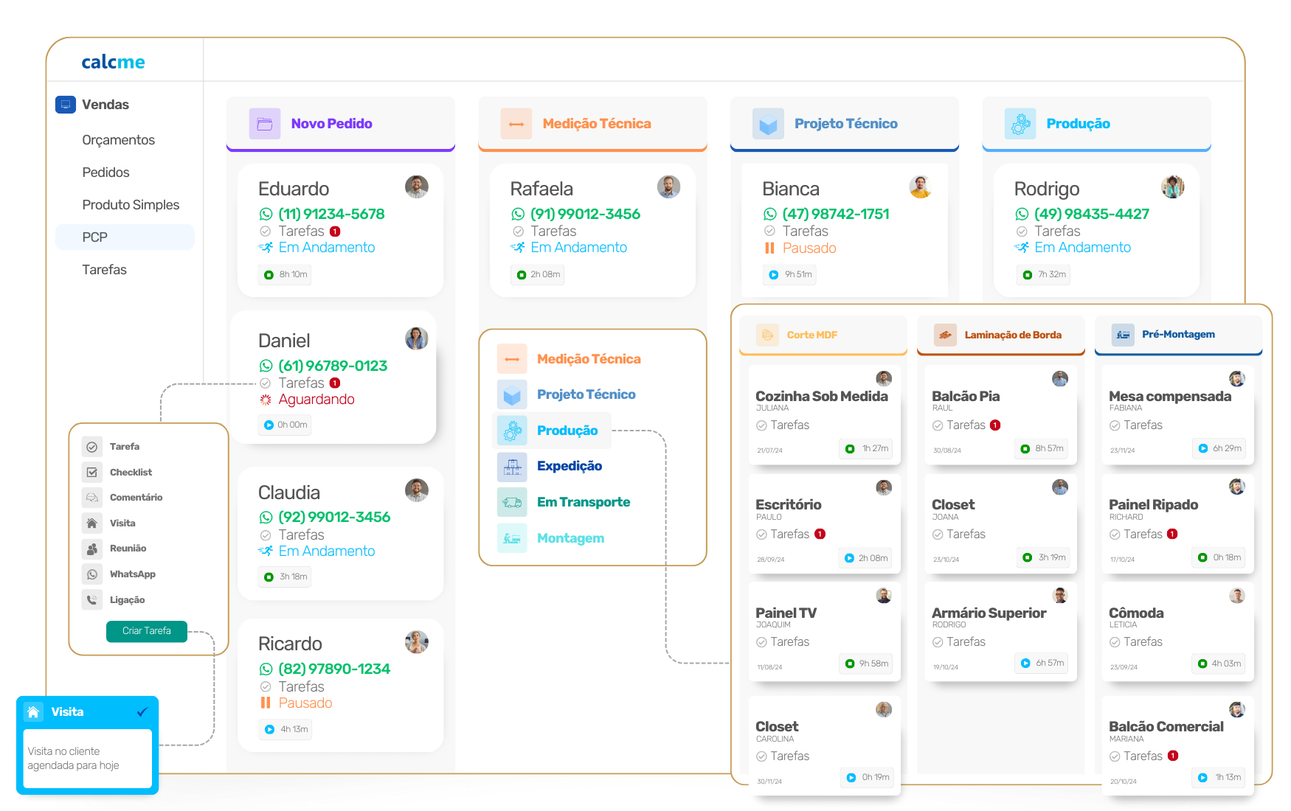1291x811 pixels.
Task: Pick Reunião from the task type list
Action: pos(128,549)
